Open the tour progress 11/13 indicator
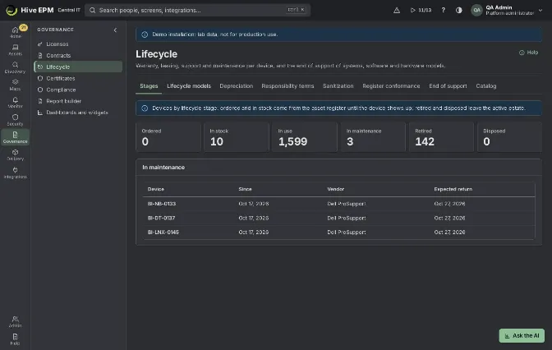 [x=421, y=10]
